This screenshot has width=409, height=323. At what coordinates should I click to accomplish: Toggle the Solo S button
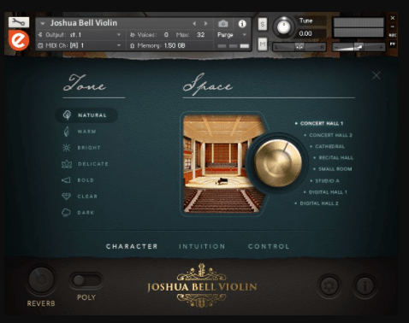click(x=263, y=24)
